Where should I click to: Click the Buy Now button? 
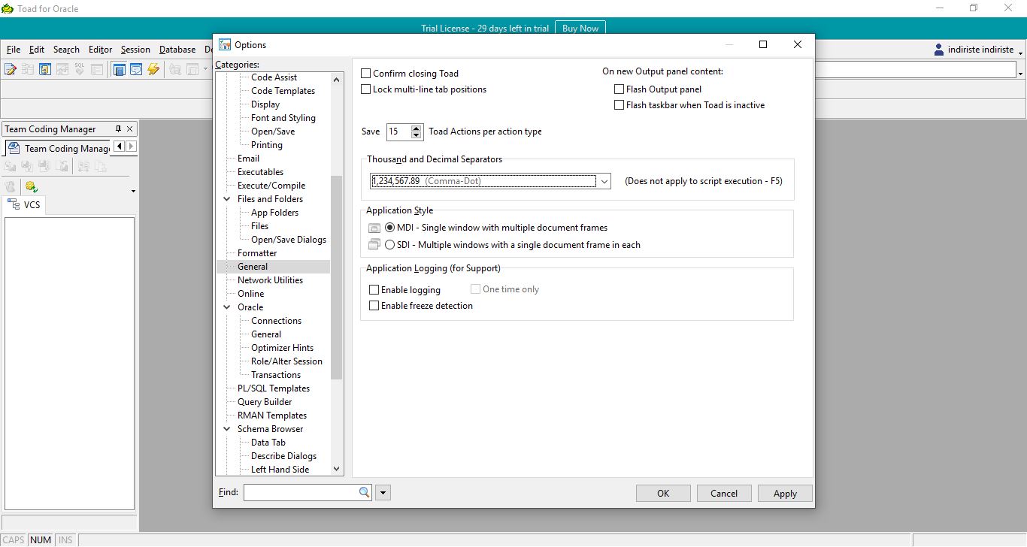pyautogui.click(x=580, y=29)
